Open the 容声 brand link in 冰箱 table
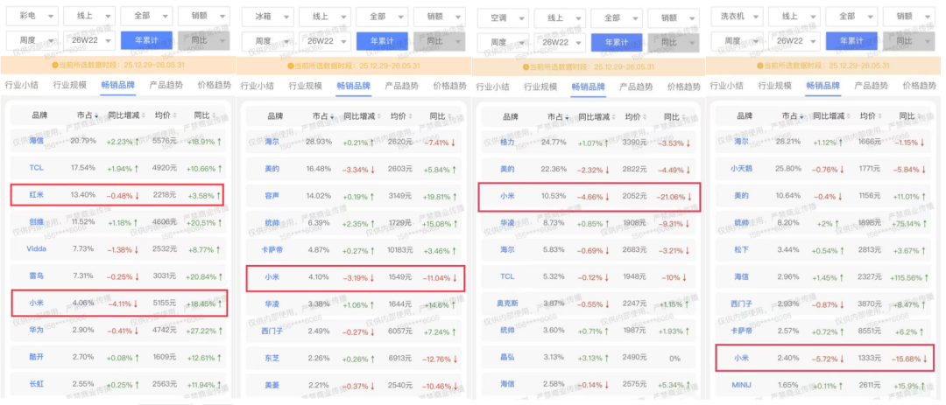The height and width of the screenshot is (405, 946). tap(272, 195)
